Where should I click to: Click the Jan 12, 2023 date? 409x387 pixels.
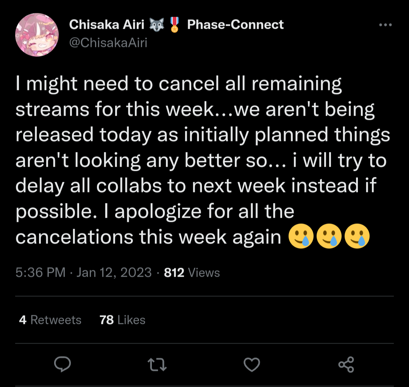click(x=114, y=273)
